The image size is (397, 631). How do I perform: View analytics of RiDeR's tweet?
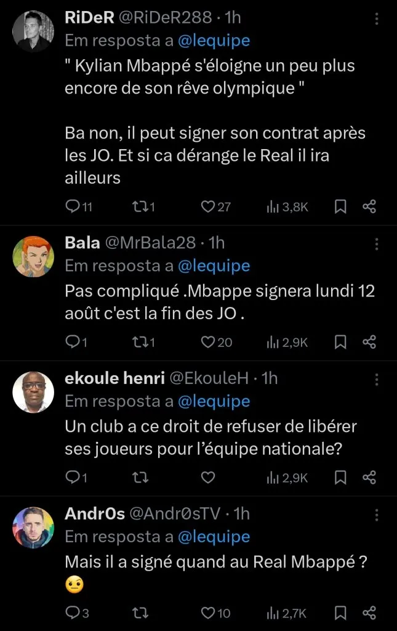click(x=272, y=207)
